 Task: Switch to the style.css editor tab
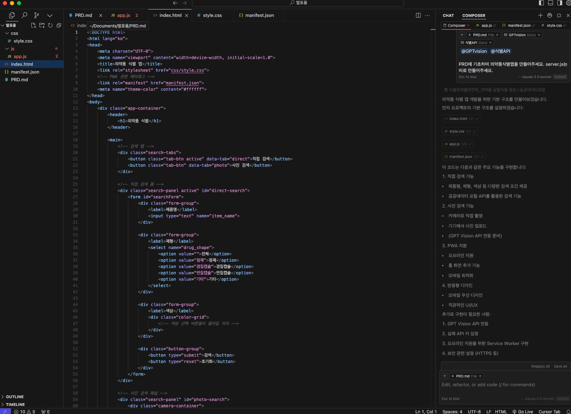click(x=212, y=15)
